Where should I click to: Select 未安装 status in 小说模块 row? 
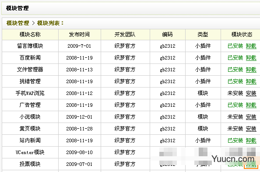tap(235, 117)
